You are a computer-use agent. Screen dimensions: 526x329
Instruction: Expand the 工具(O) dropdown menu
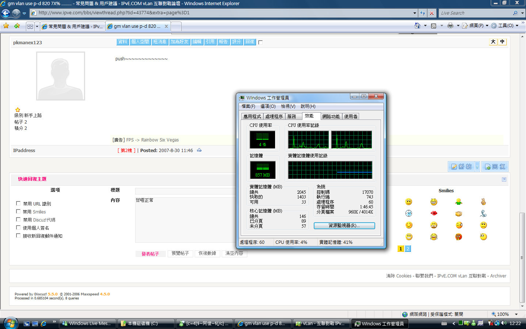coord(505,26)
